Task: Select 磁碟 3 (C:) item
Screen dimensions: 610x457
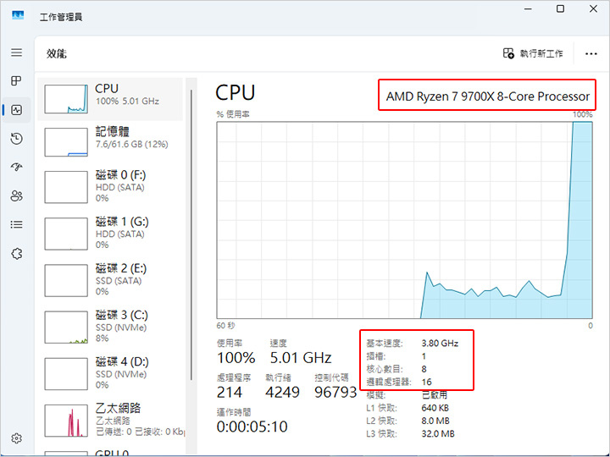Action: click(x=110, y=327)
